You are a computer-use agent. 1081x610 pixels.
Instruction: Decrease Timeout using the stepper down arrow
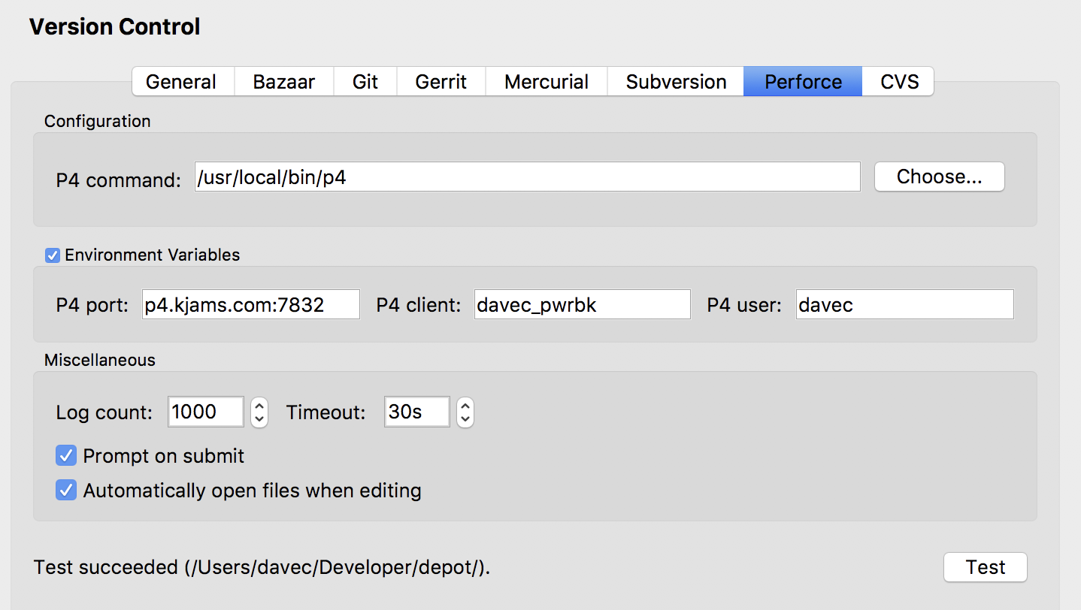pyautogui.click(x=465, y=418)
